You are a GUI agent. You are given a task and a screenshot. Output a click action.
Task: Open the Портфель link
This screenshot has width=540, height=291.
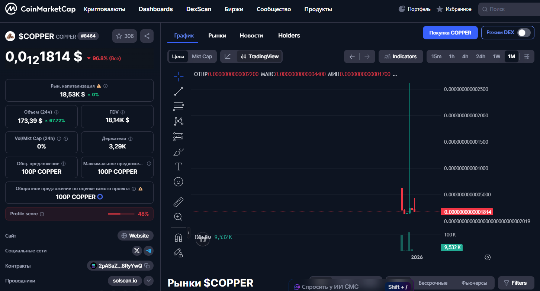[414, 9]
